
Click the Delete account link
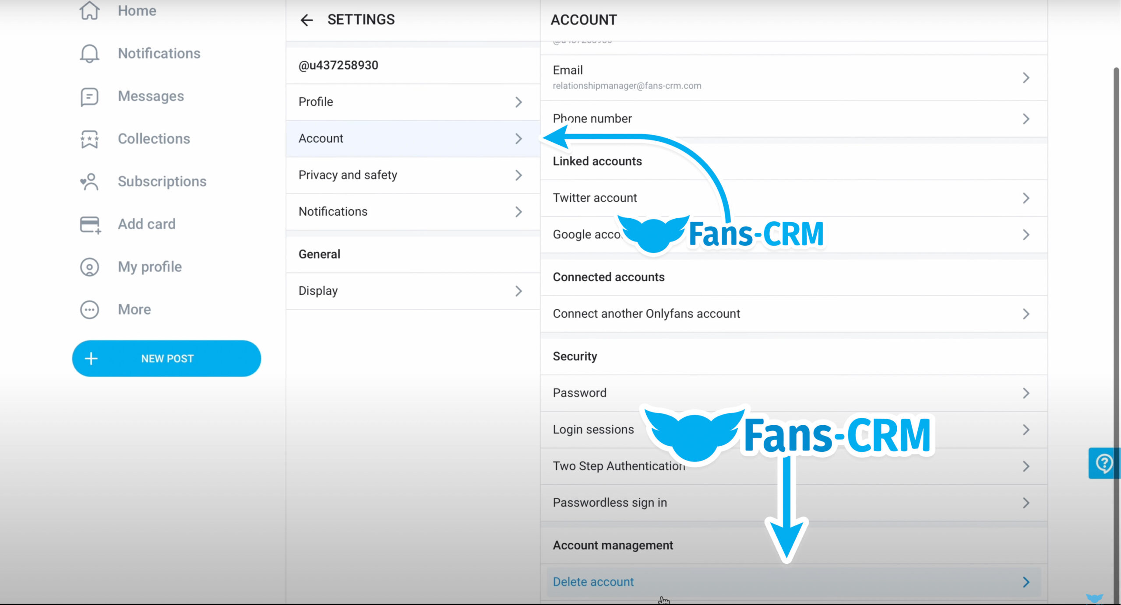point(594,582)
